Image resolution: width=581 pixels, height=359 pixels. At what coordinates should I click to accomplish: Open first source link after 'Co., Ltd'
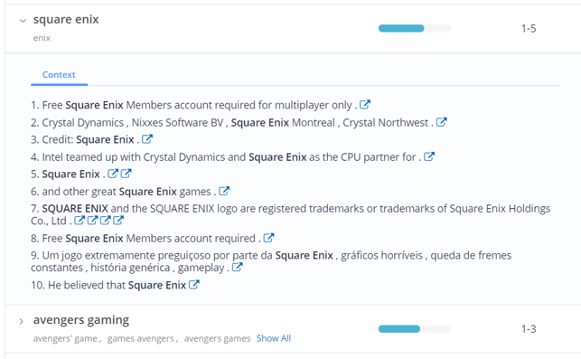pyautogui.click(x=80, y=221)
